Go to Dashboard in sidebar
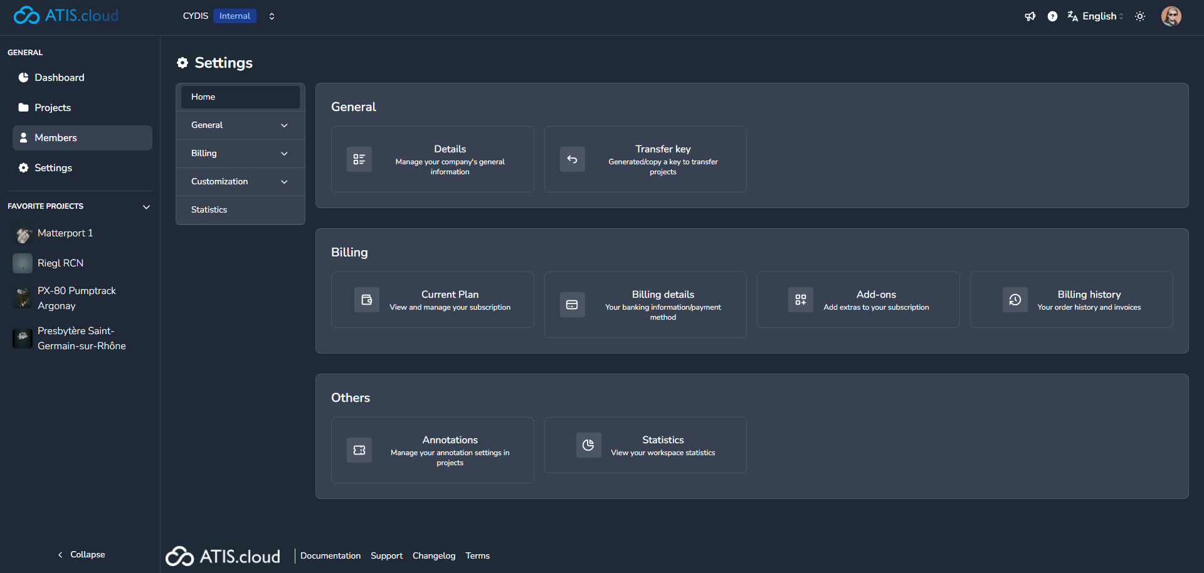The width and height of the screenshot is (1204, 573). click(x=82, y=78)
